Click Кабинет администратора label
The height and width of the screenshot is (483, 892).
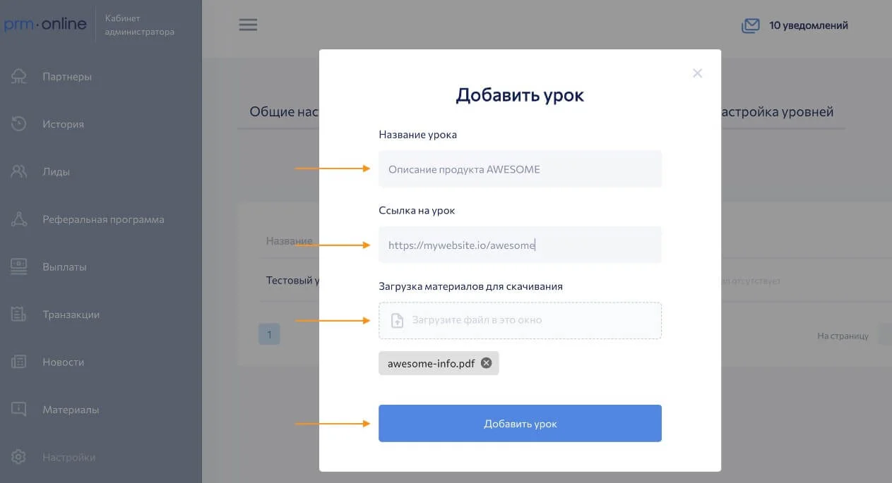(x=139, y=25)
